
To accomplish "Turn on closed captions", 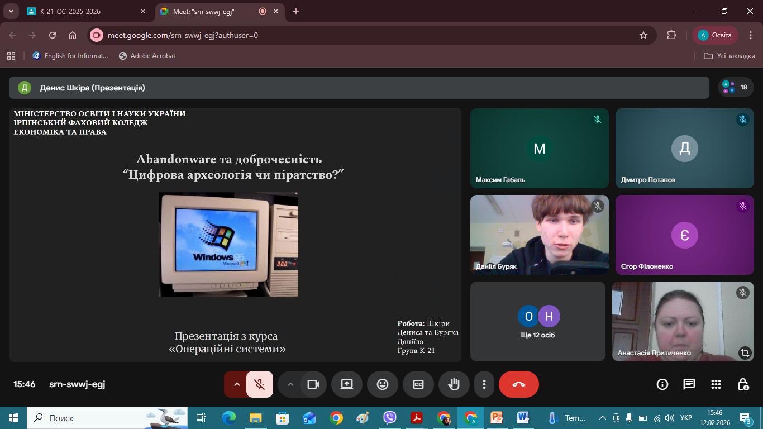I will point(418,384).
